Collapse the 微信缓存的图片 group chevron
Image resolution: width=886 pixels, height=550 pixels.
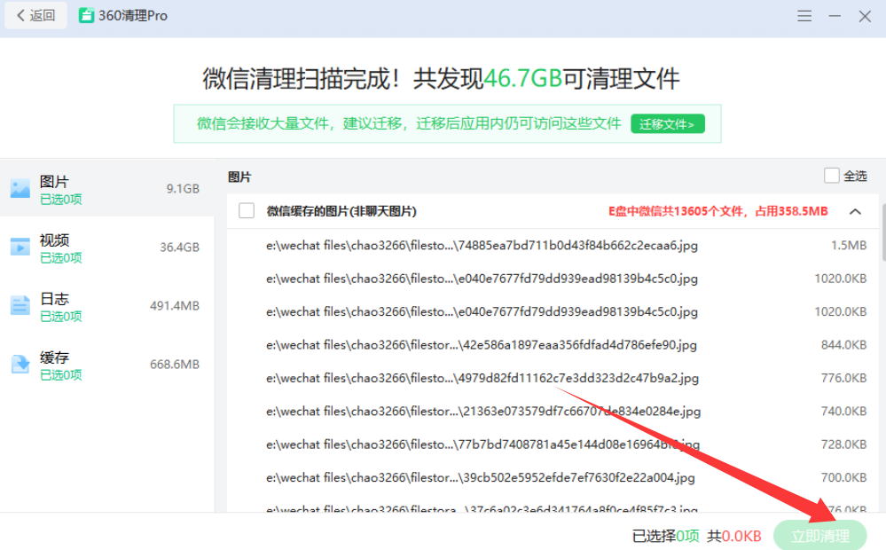pos(855,211)
